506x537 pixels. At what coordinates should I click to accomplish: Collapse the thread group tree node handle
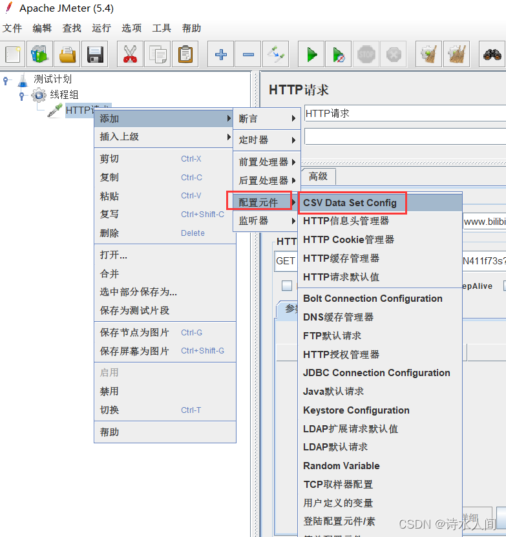pos(21,96)
